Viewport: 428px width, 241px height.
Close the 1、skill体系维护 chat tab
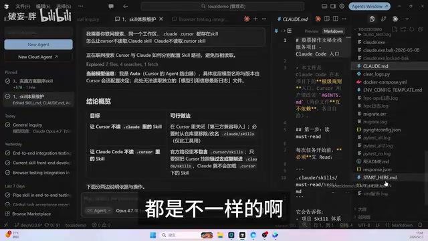pos(161,19)
